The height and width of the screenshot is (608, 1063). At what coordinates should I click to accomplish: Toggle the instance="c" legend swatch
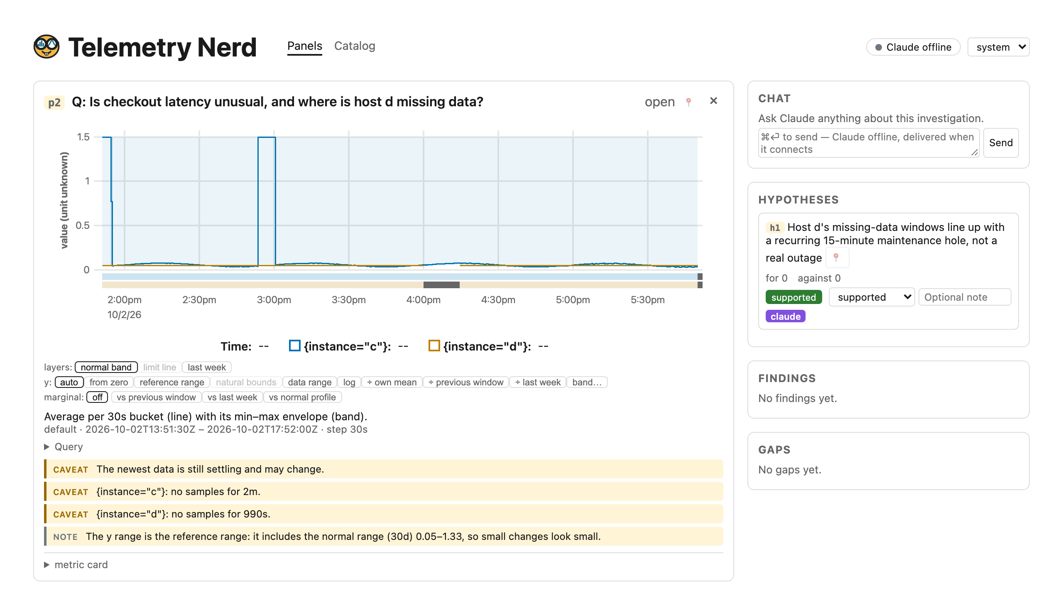(x=294, y=346)
